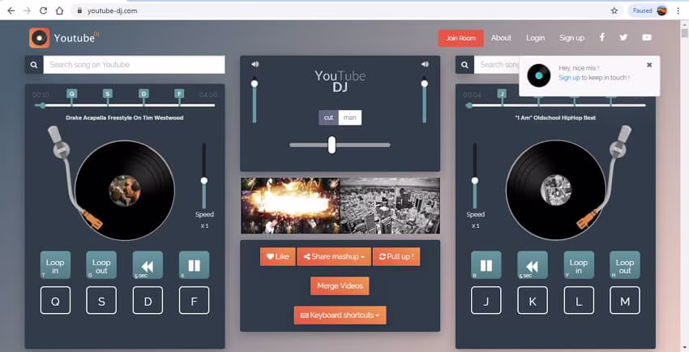Image resolution: width=689 pixels, height=352 pixels.
Task: Reload the page with the refresh icon
Action: [43, 11]
